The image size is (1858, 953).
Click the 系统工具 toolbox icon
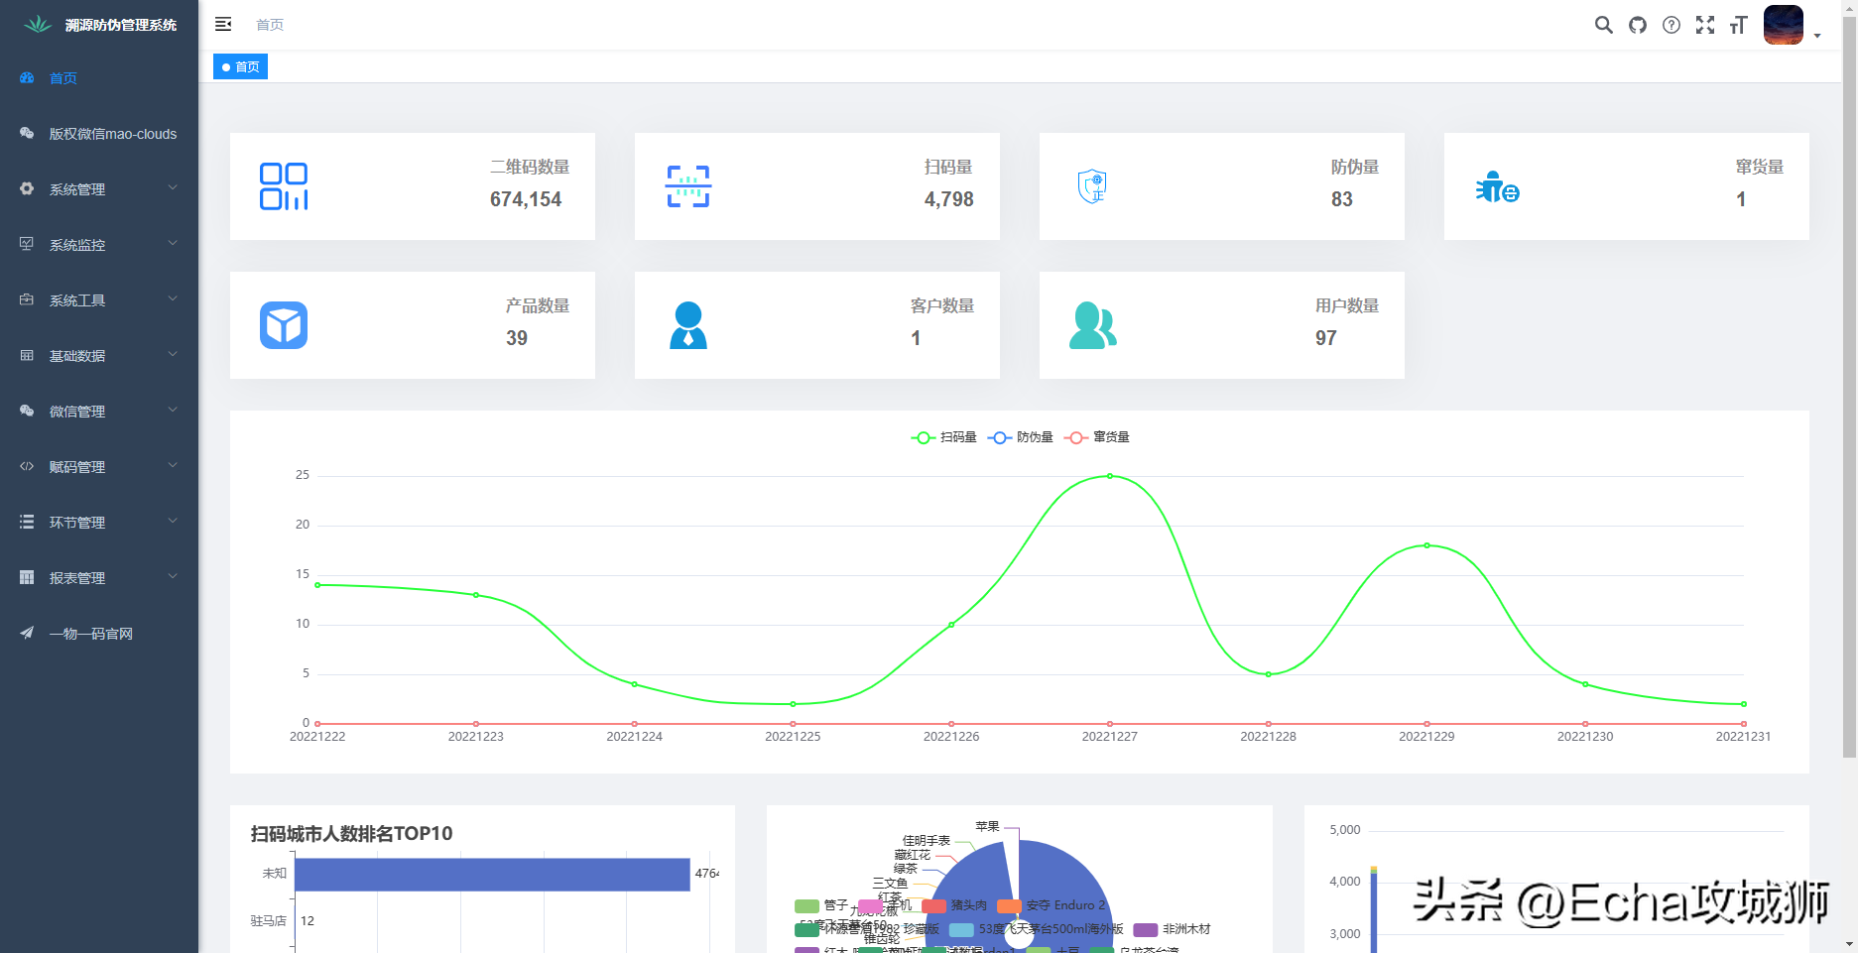(27, 299)
